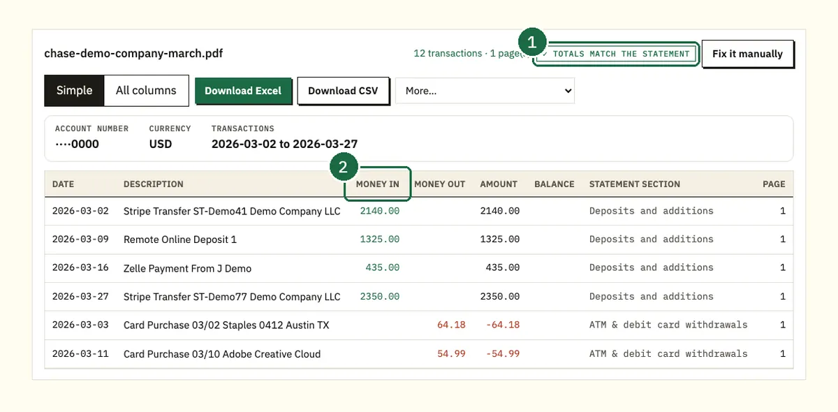Open the More... dropdown

(485, 91)
